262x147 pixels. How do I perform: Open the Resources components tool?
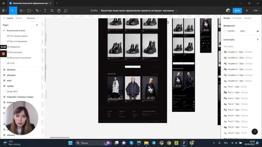[52, 11]
